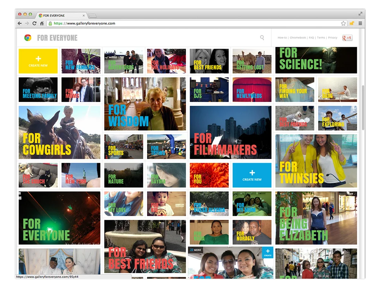380x300 pixels.
Task: Open a new tab with the new-tab button
Action: point(92,16)
